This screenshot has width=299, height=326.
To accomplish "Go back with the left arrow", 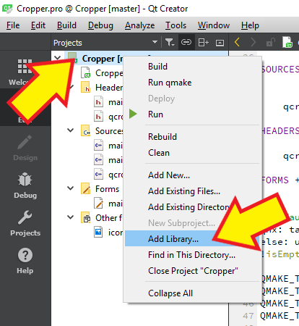I will point(237,42).
